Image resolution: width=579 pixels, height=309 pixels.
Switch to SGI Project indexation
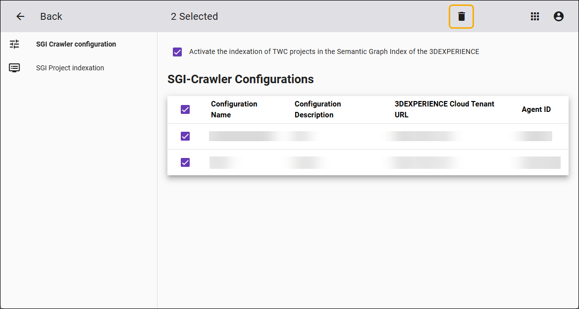coord(70,68)
